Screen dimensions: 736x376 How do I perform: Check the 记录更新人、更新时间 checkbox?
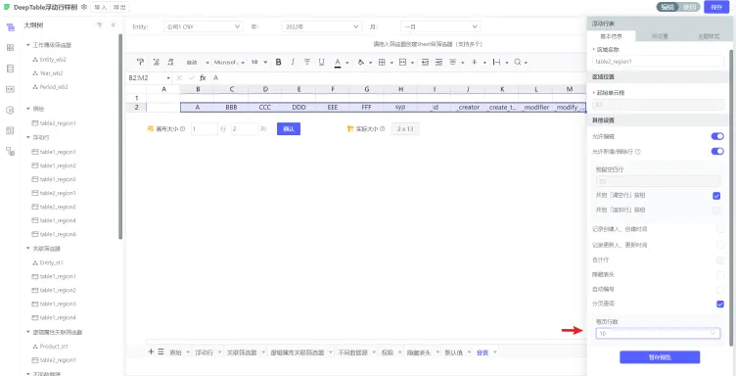pyautogui.click(x=720, y=245)
